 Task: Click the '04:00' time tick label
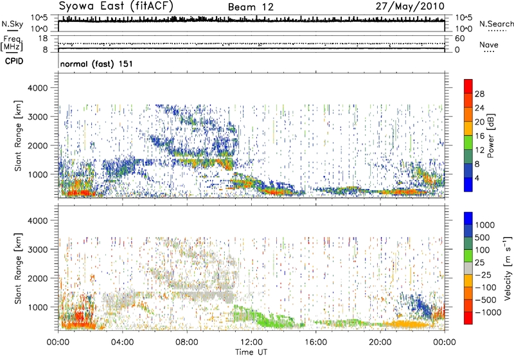122,343
